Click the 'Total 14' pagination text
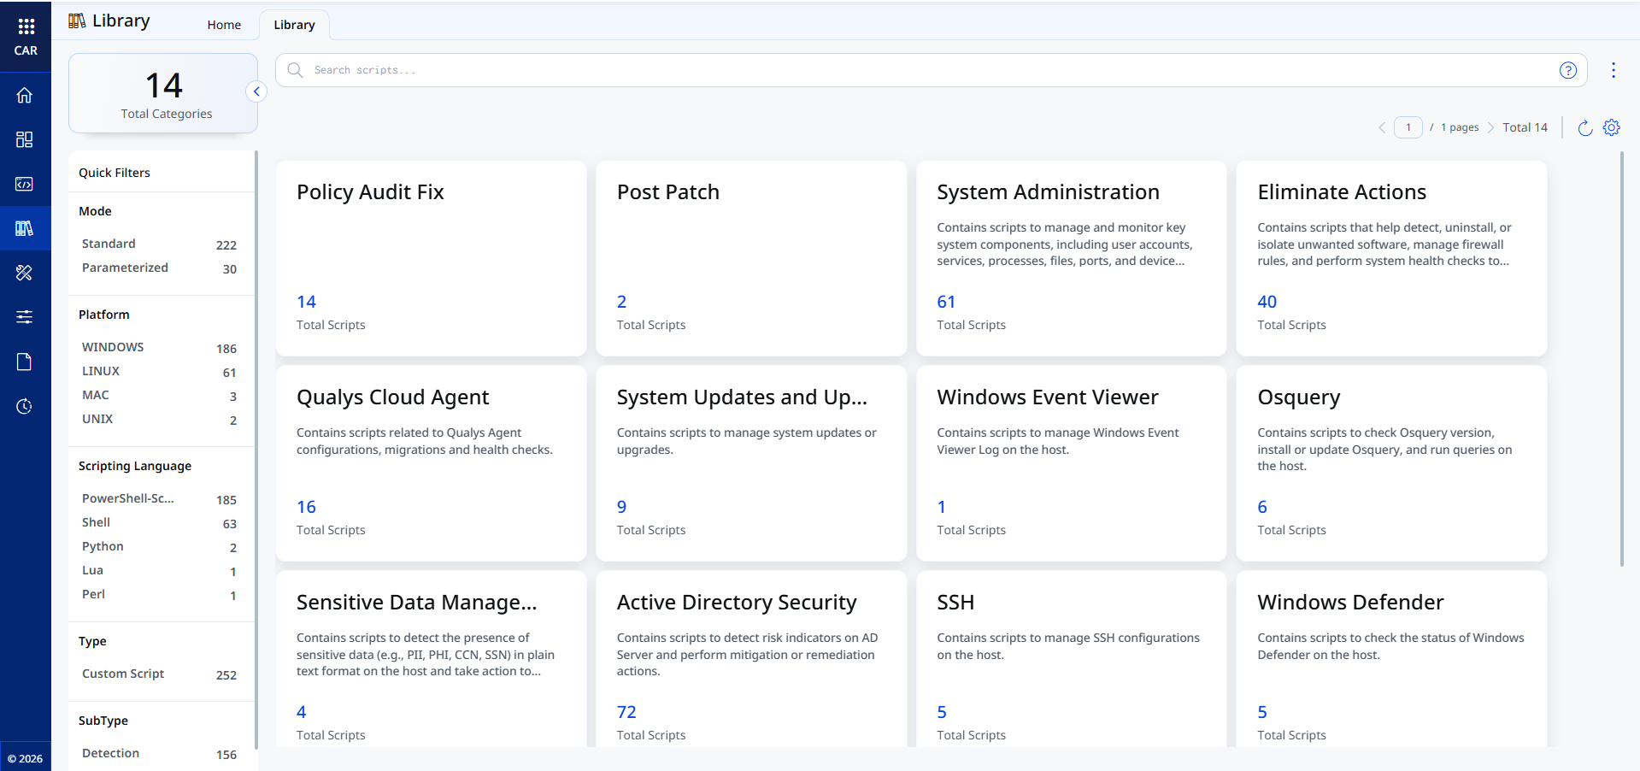The image size is (1640, 771). [x=1525, y=127]
